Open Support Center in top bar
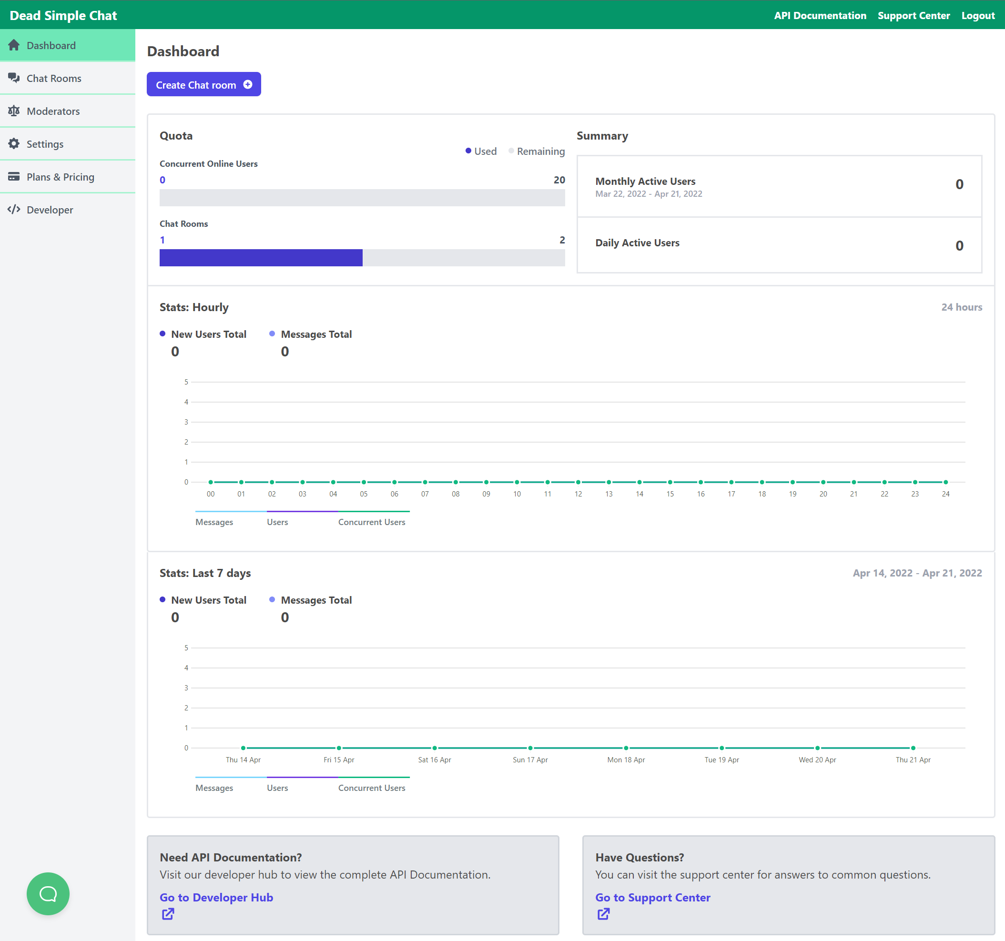Viewport: 1005px width, 941px height. click(x=914, y=16)
